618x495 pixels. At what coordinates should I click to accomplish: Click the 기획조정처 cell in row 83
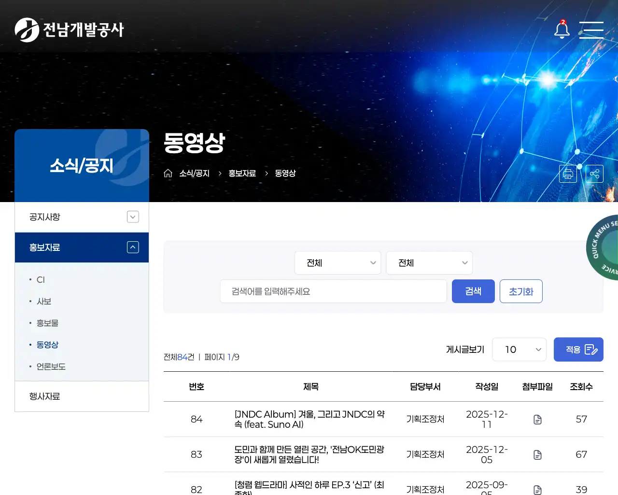[425, 454]
